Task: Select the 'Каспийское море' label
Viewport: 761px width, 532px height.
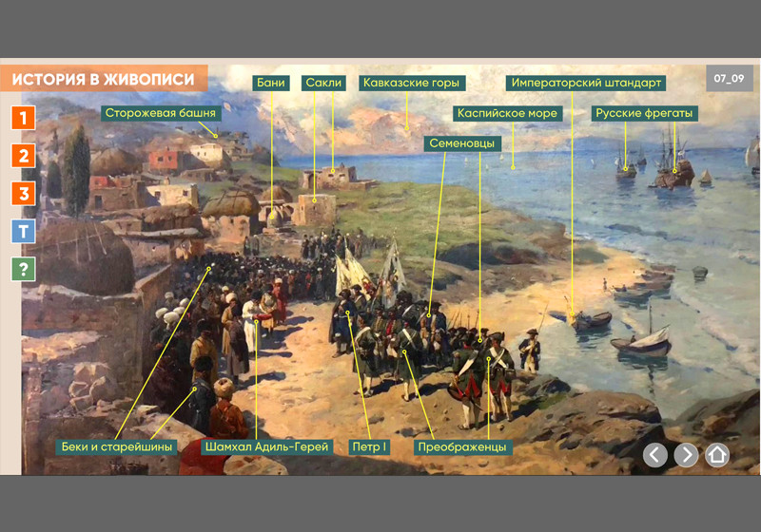Action: click(x=507, y=113)
